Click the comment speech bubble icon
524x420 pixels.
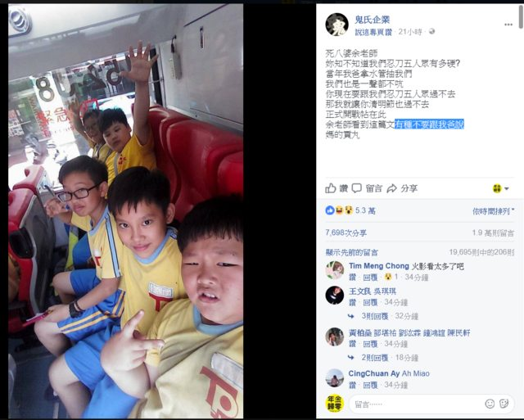coord(357,188)
